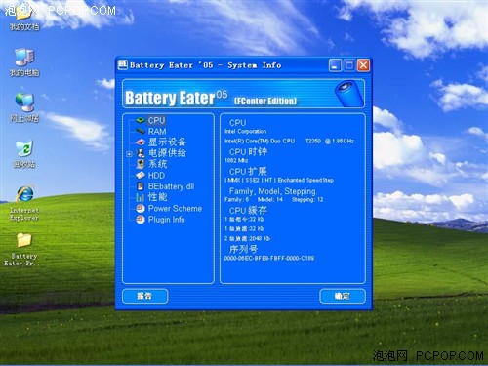Click the 'Intel Corporation' vendor text
Viewport: 488px width, 366px height.
tap(245, 132)
